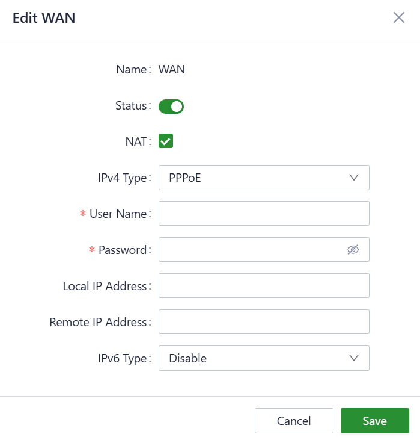Click the "Remote IP Address" label text
420x443 pixels.
tap(98, 322)
